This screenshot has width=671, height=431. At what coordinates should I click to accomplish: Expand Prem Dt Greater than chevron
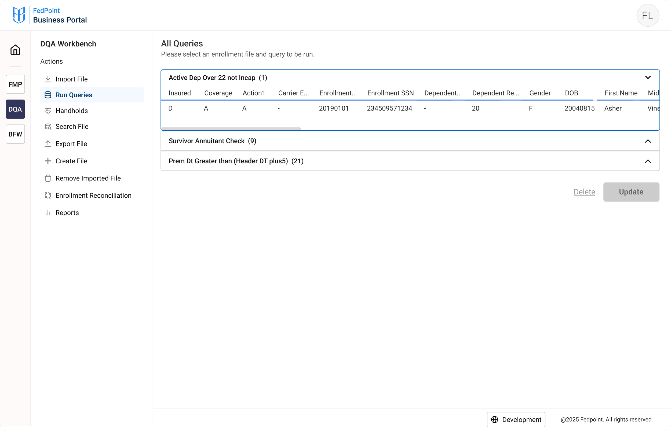pos(648,161)
